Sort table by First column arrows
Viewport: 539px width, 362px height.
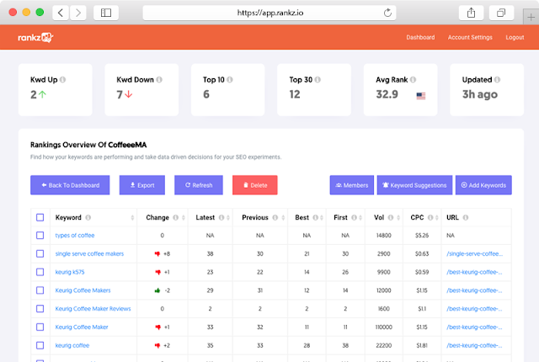360,217
